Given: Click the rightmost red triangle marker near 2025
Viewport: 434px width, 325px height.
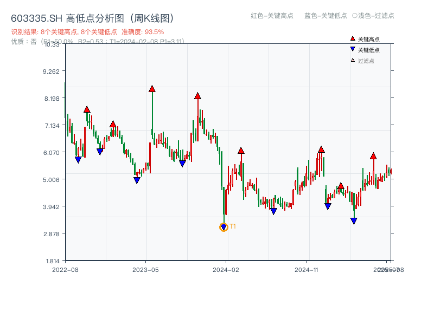Looking at the screenshot, I should pos(373,155).
